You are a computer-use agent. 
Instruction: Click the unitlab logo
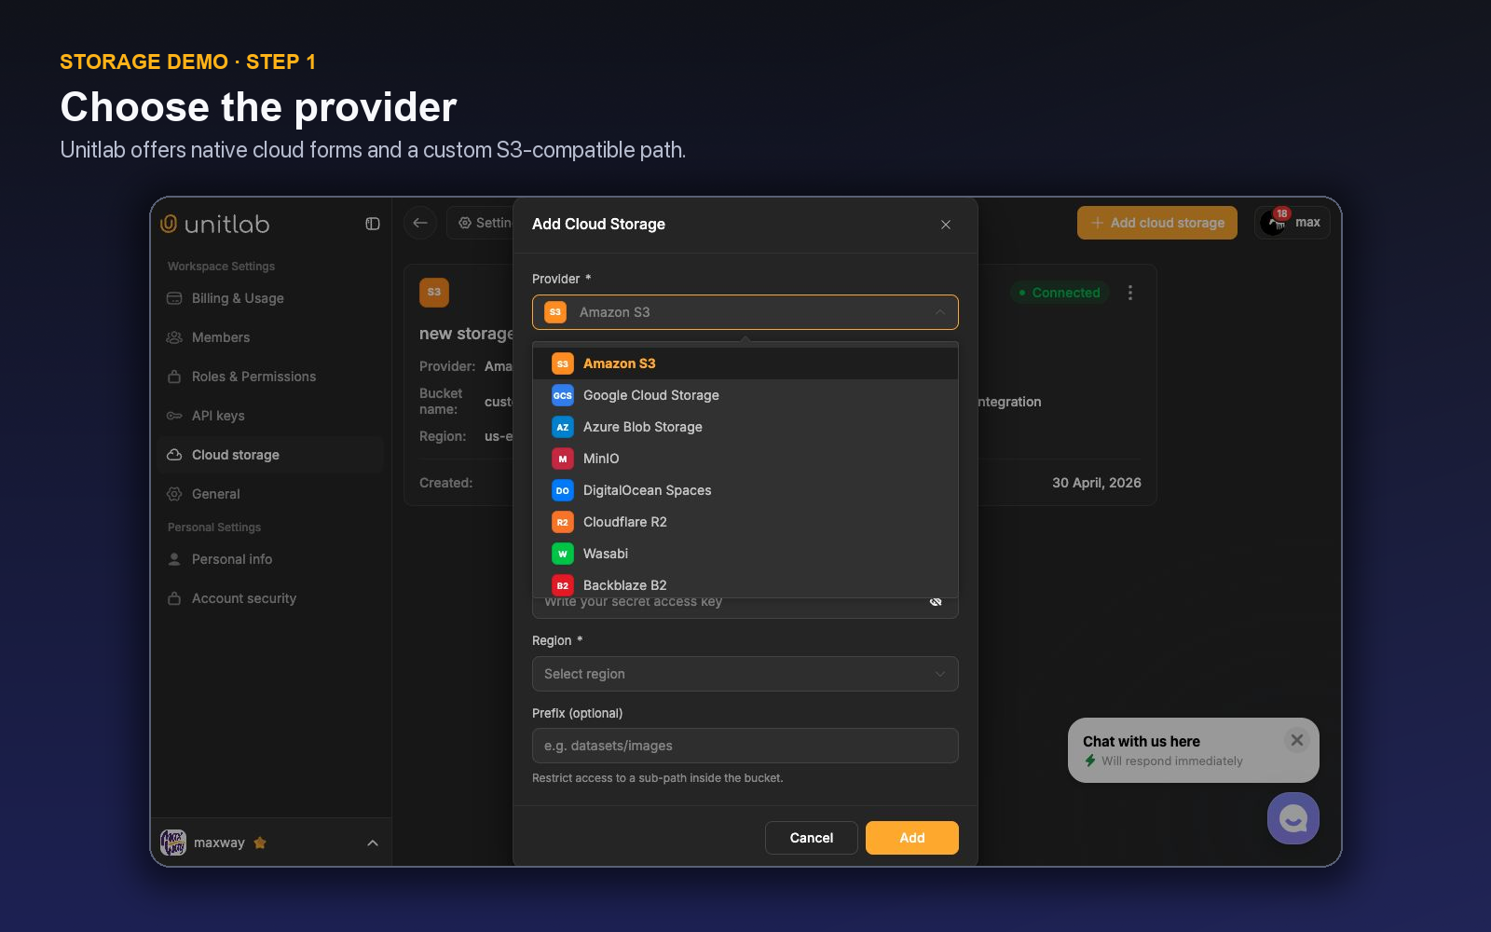pos(214,224)
